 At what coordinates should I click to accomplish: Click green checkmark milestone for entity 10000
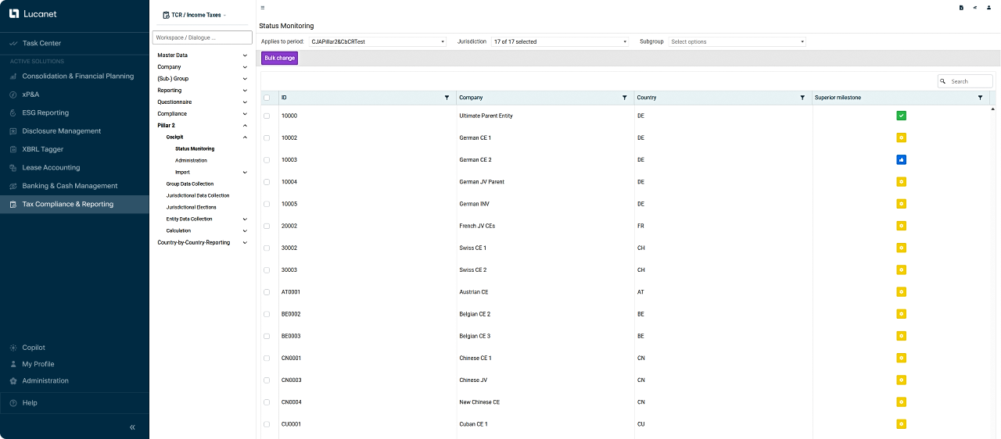[x=901, y=116]
